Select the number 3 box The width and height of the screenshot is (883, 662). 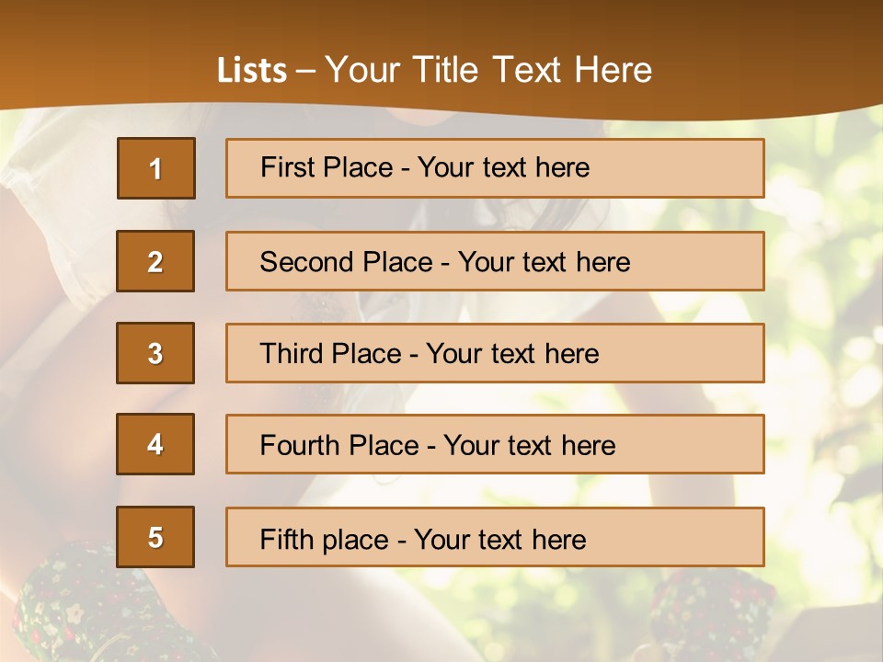155,353
